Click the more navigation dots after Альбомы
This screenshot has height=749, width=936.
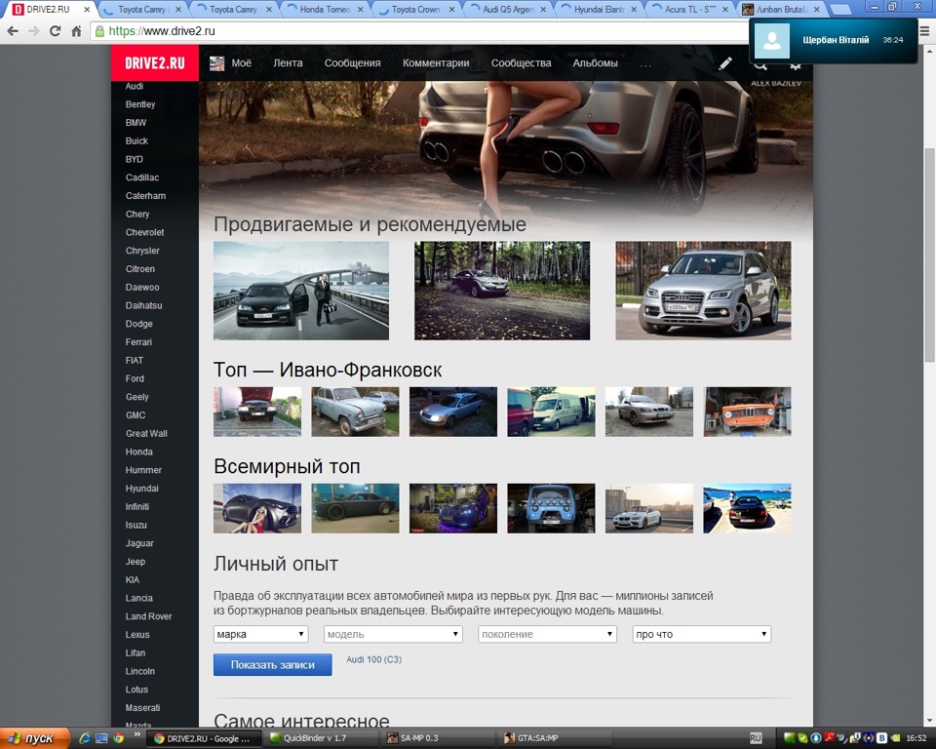[x=645, y=64]
